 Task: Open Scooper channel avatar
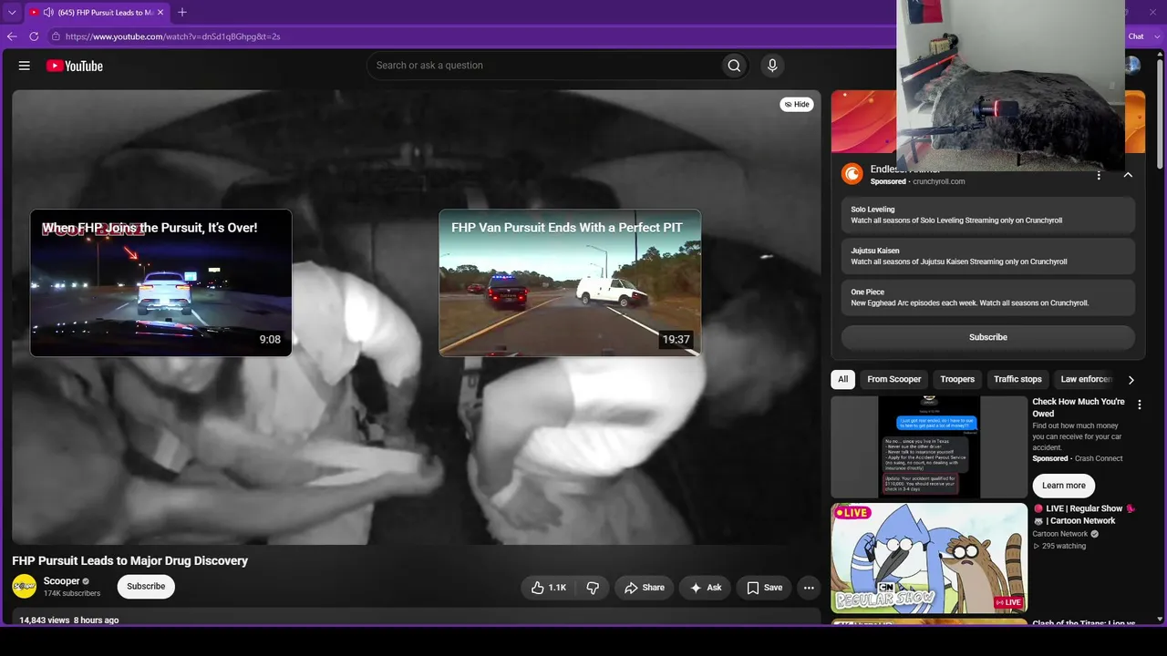[x=25, y=586]
